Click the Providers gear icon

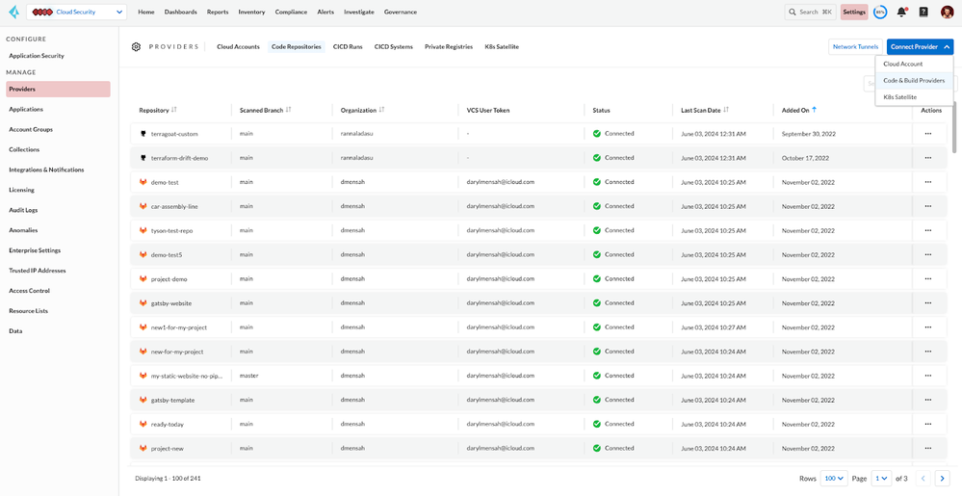tap(136, 46)
